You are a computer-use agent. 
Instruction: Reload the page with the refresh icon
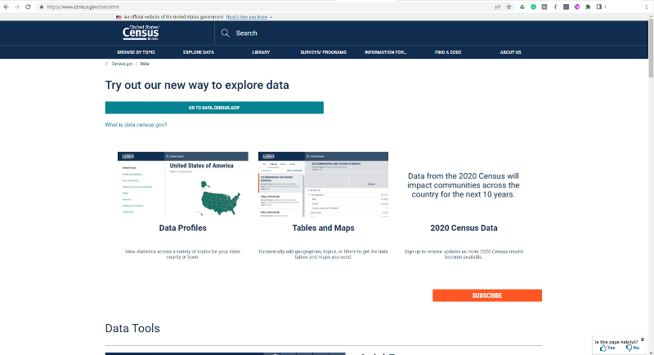pos(28,7)
